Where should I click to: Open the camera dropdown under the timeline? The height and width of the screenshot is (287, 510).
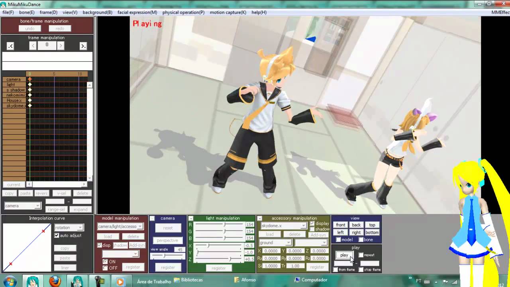pos(22,206)
